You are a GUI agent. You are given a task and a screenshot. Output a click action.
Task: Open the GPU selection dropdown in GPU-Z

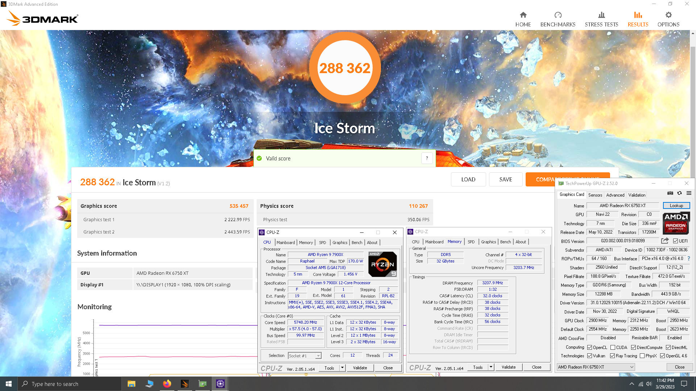pos(596,367)
